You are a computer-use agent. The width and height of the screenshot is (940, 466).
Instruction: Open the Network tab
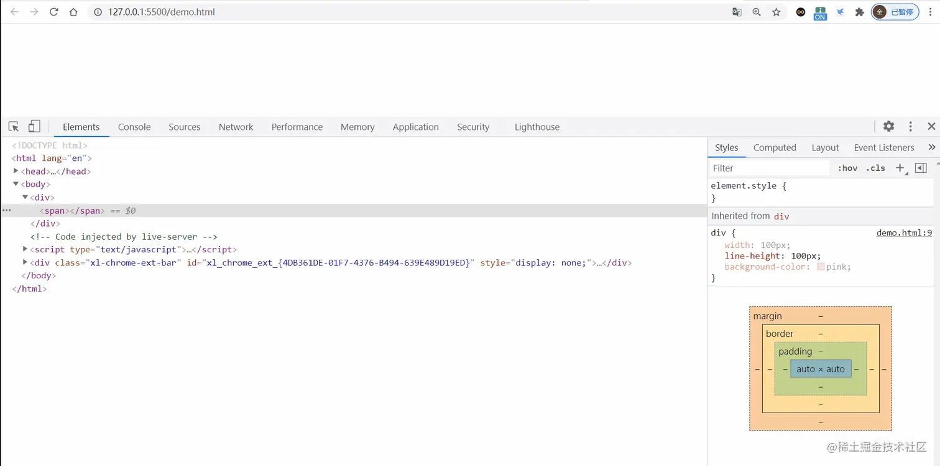[236, 127]
